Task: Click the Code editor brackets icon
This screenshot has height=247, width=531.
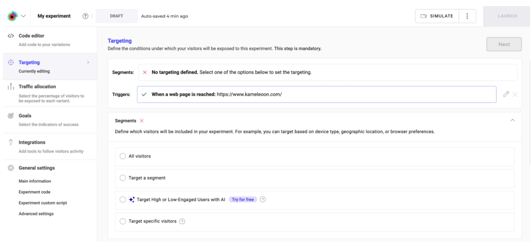Action: (x=11, y=36)
